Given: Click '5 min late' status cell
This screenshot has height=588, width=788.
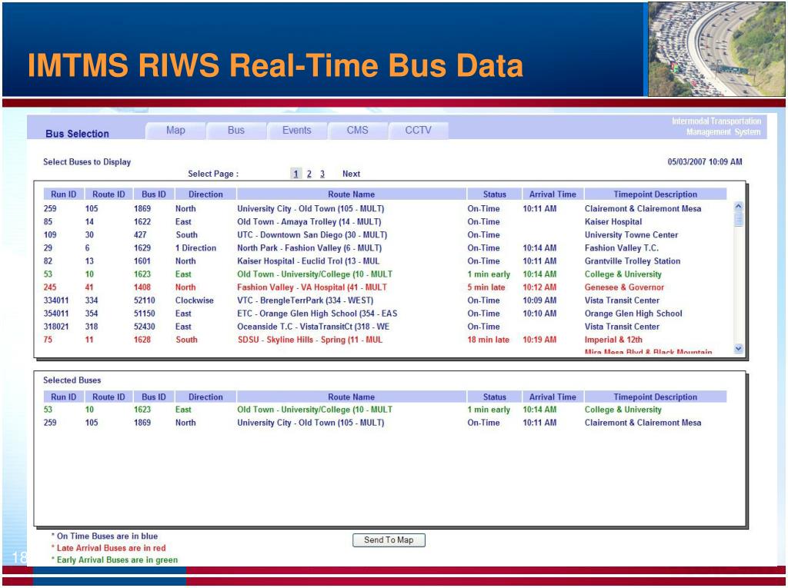Looking at the screenshot, I should click(486, 287).
